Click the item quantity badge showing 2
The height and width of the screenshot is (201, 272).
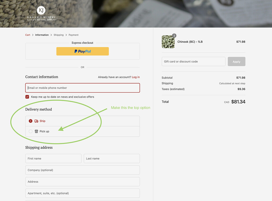pos(174,36)
